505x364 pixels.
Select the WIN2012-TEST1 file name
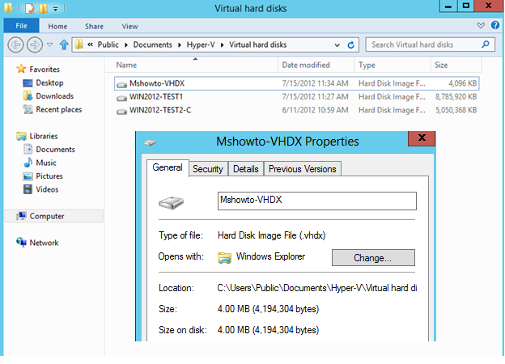(156, 96)
